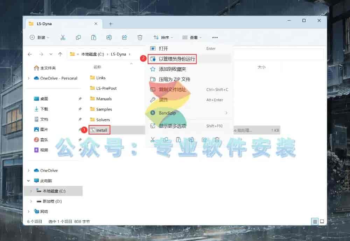
Task: Expand the OneDrive tree node
Action: click(29, 170)
